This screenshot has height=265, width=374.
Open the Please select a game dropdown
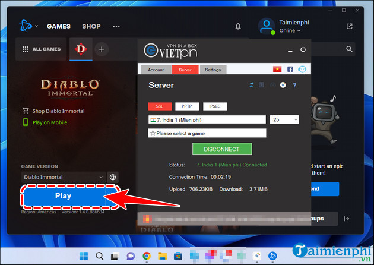pos(207,133)
